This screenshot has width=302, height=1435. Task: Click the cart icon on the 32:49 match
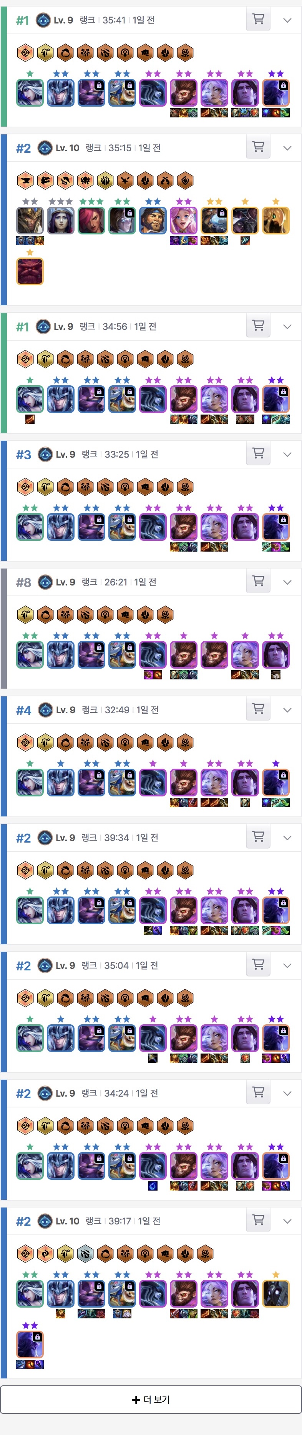[258, 709]
